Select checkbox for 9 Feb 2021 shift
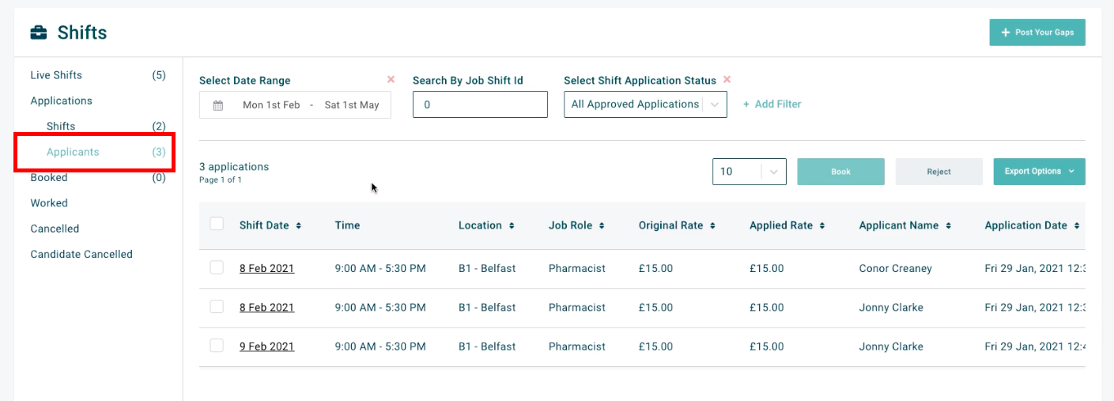The width and height of the screenshot is (1114, 401). click(x=217, y=346)
